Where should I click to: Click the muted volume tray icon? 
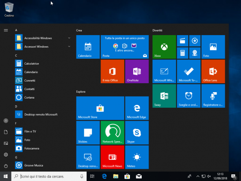[209, 176]
